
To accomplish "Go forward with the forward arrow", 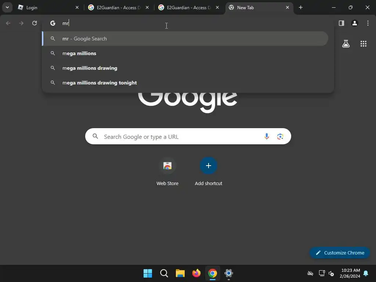I will click(x=21, y=23).
